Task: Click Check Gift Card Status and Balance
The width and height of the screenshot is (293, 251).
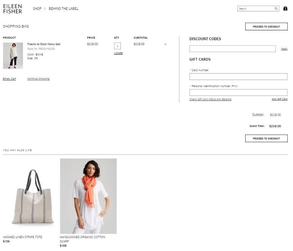Action: pos(210,99)
